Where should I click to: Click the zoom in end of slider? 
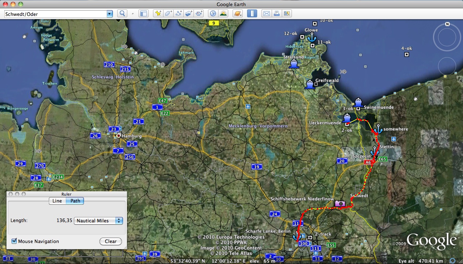point(447,90)
